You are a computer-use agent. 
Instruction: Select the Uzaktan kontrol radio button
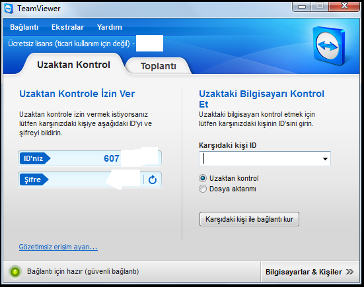[203, 178]
